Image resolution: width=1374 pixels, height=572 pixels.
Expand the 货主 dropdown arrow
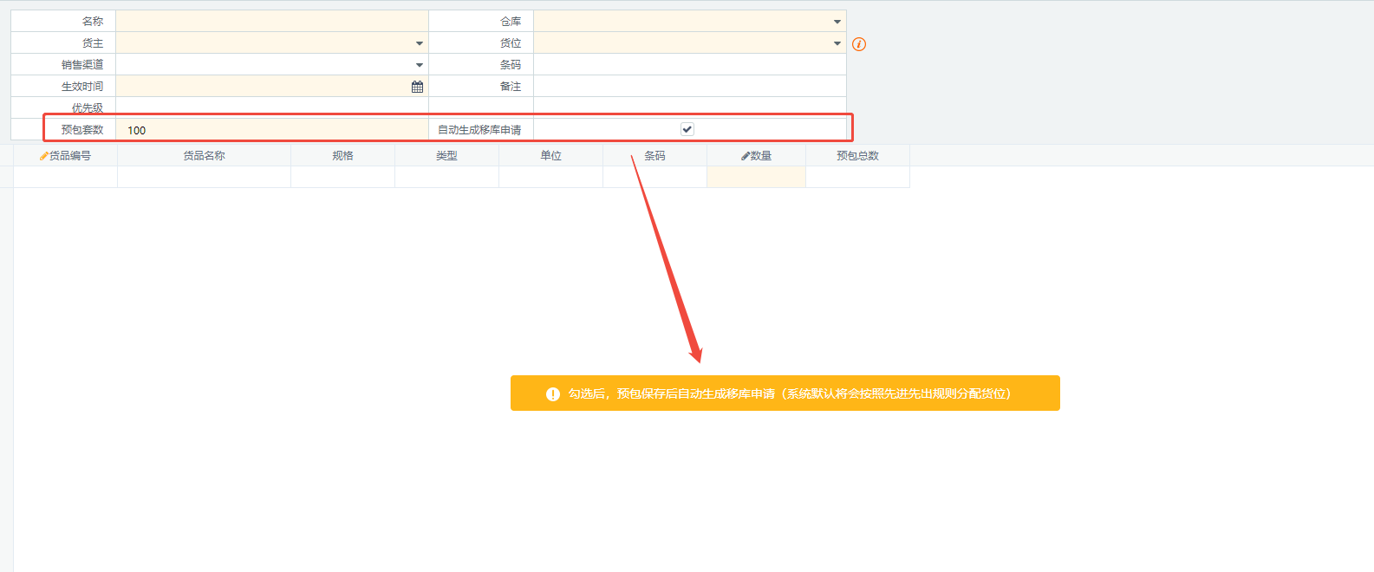click(420, 43)
